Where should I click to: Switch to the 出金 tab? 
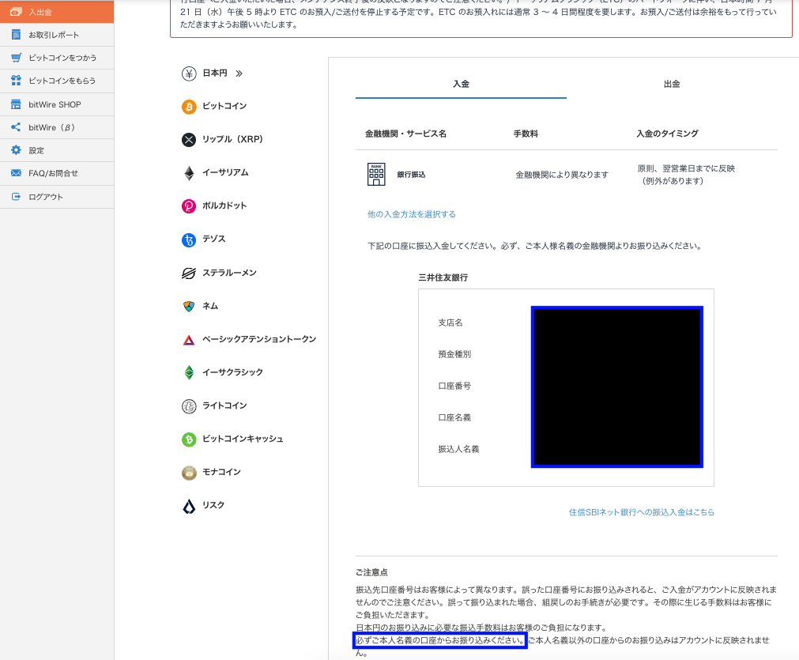pyautogui.click(x=672, y=84)
